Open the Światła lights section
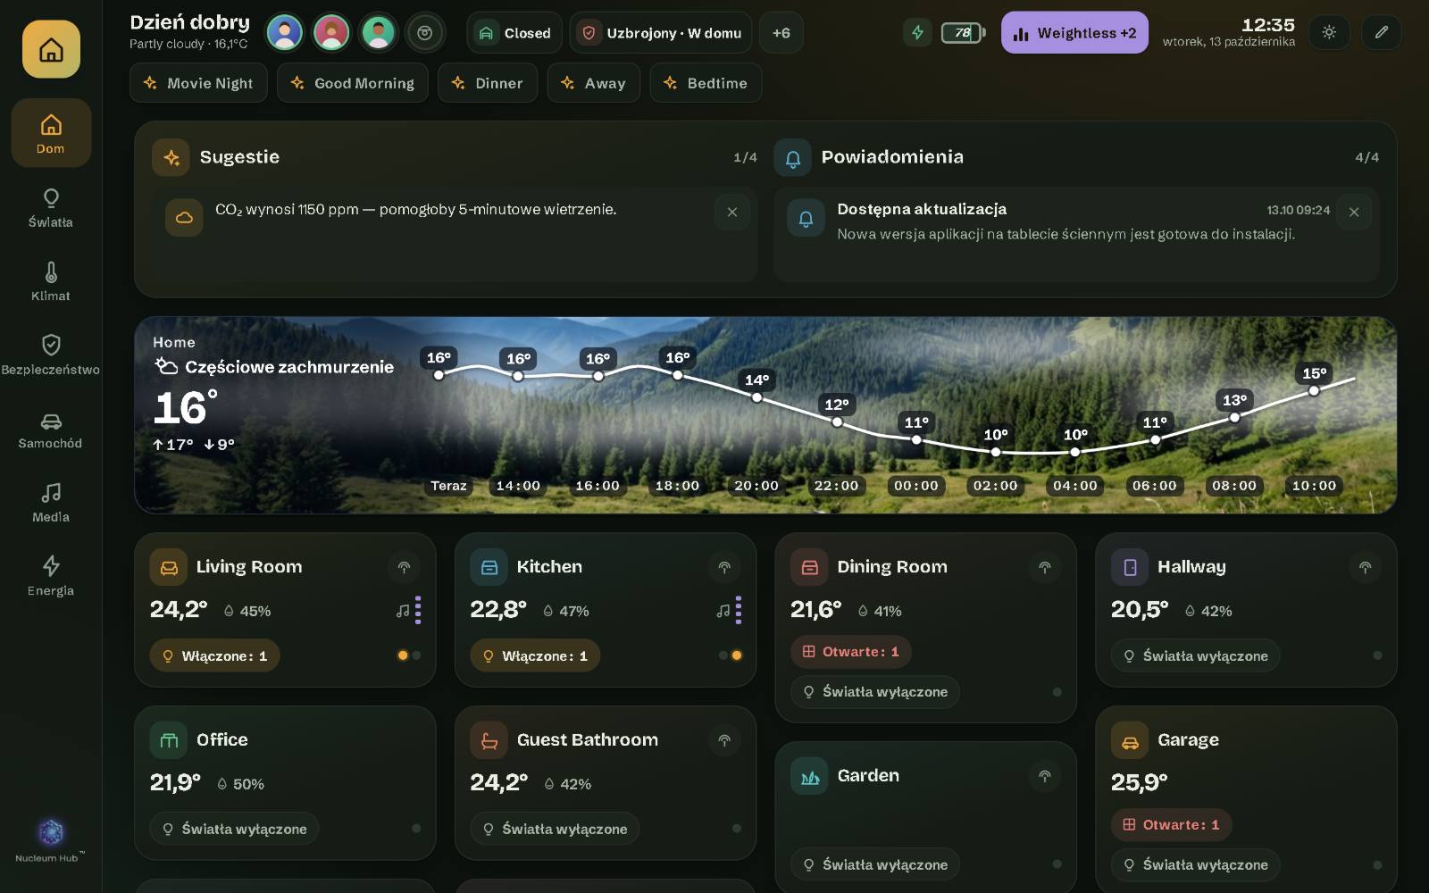 (51, 208)
